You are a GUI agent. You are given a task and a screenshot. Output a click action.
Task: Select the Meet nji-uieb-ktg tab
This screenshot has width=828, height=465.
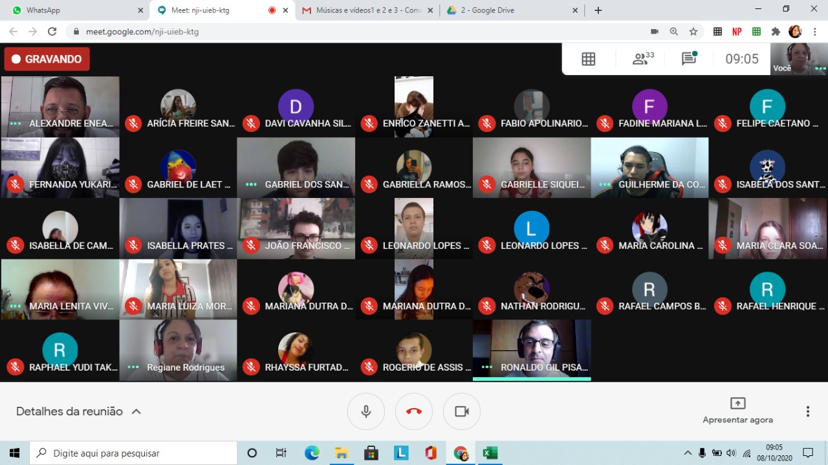click(x=223, y=10)
